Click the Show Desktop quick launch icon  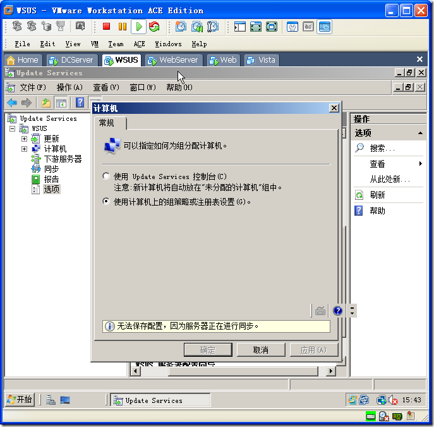click(x=65, y=400)
